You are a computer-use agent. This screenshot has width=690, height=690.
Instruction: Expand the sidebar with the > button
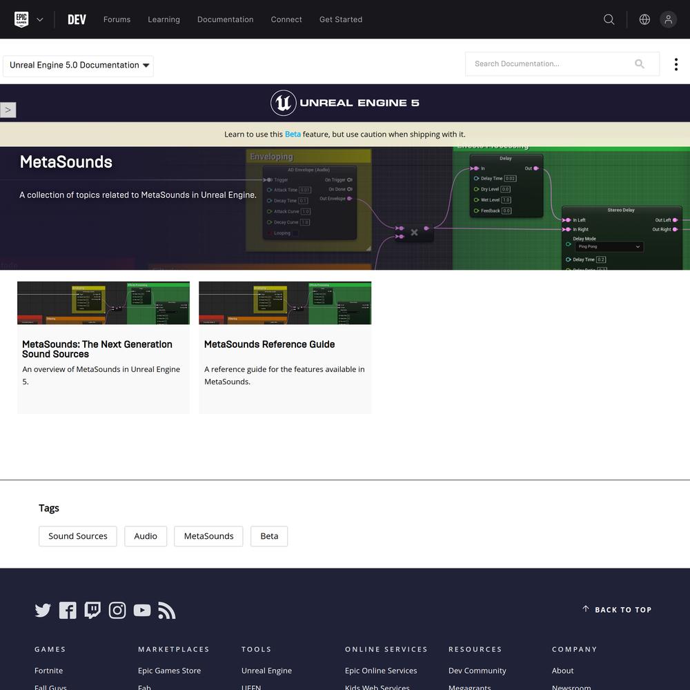pyautogui.click(x=8, y=110)
